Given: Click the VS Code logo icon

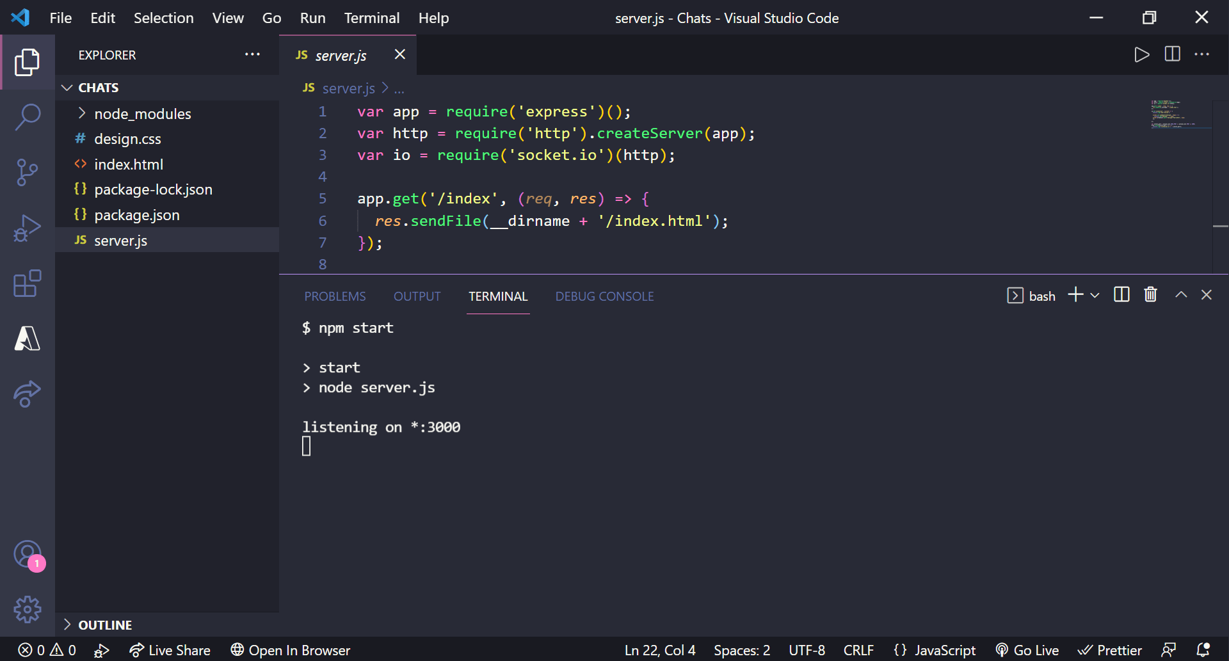Looking at the screenshot, I should [20, 17].
